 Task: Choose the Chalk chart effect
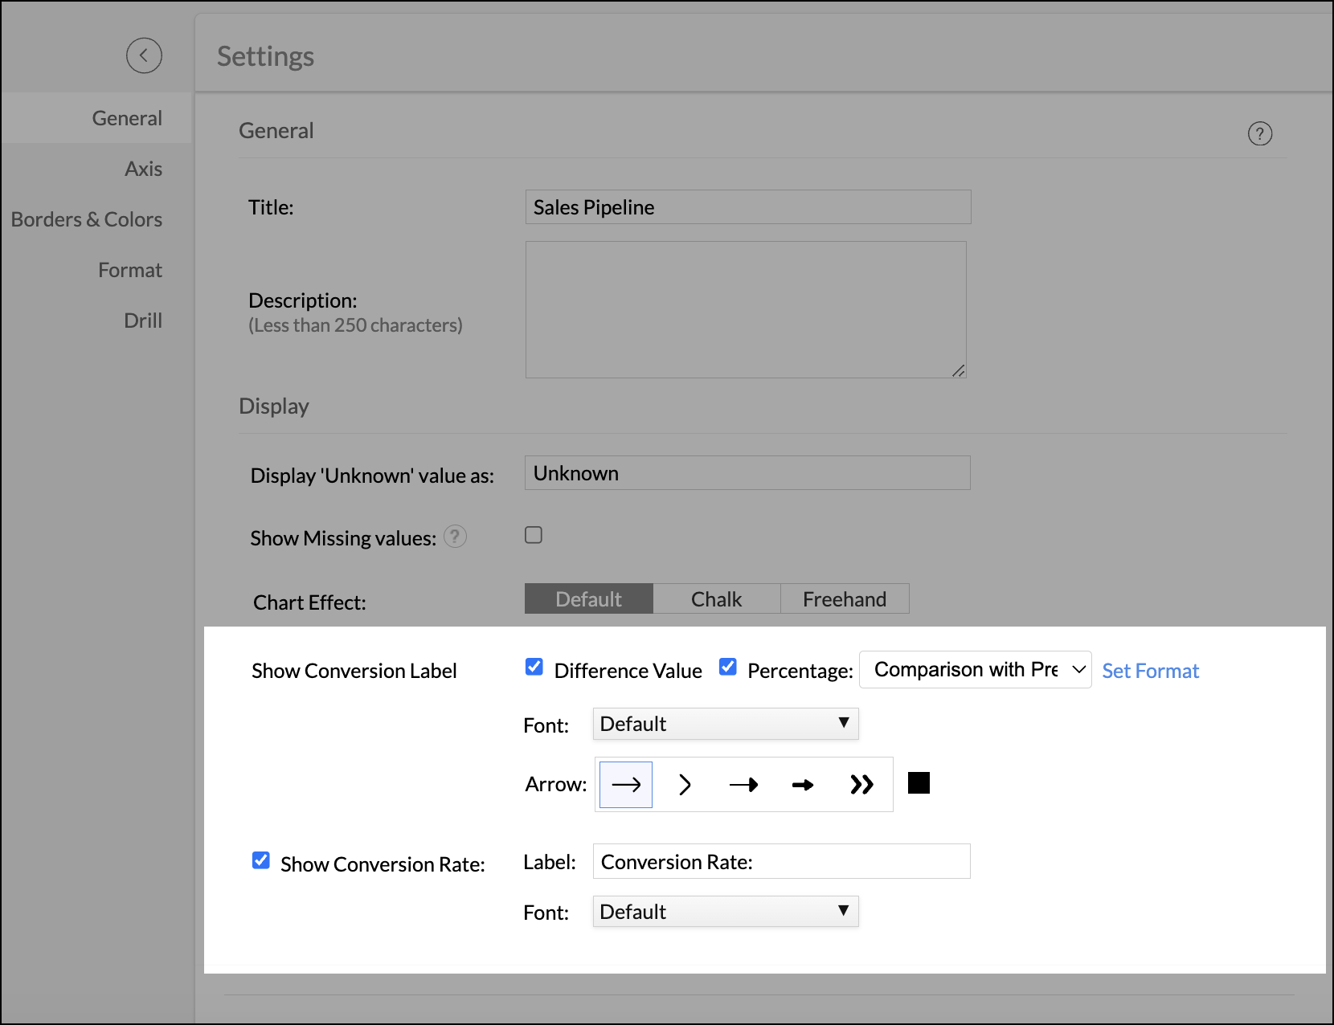[x=716, y=599]
